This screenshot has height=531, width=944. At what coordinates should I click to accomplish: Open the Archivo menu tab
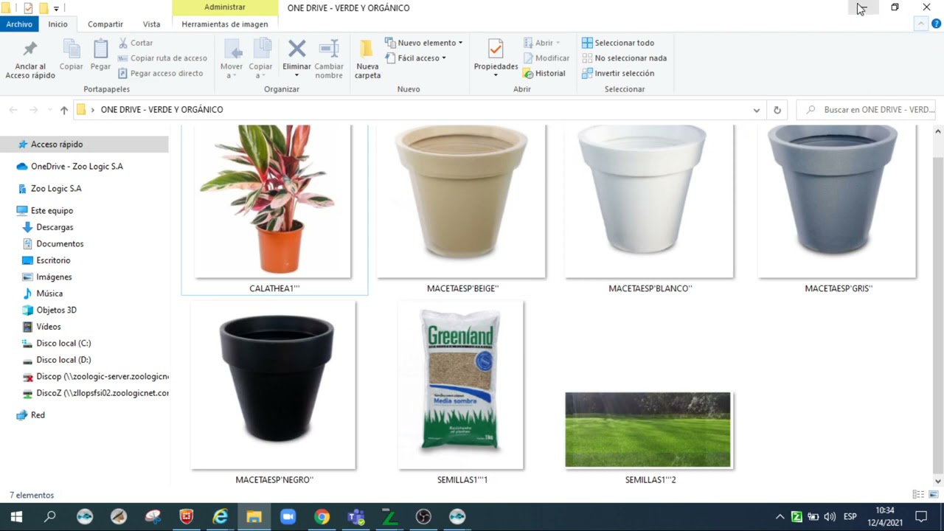19,24
